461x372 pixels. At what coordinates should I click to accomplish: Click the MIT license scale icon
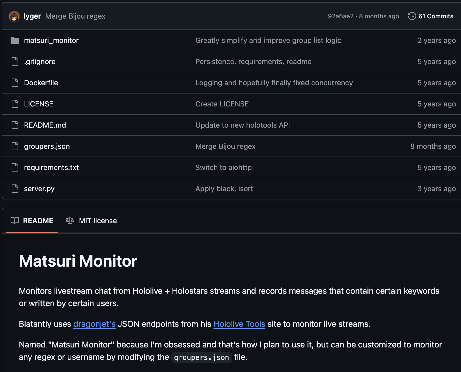point(70,221)
